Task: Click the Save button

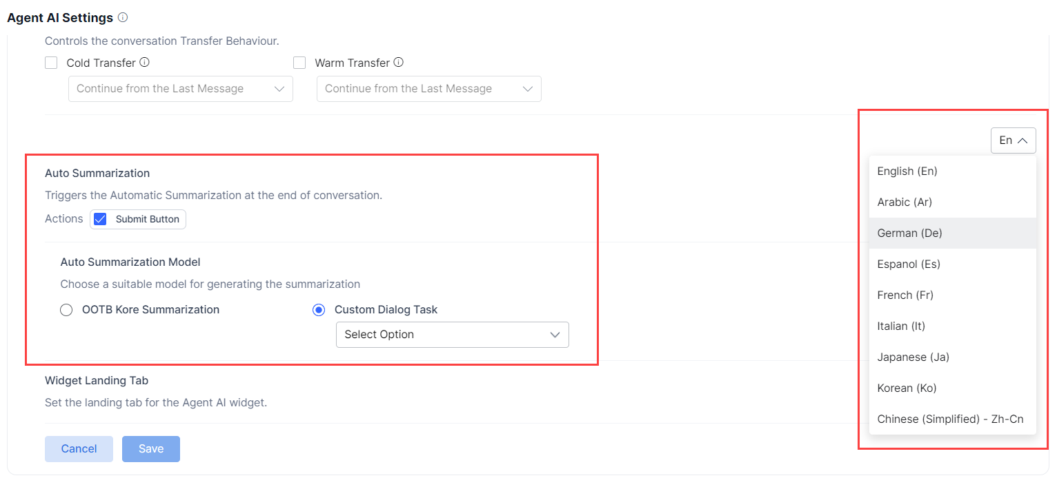Action: [x=151, y=449]
